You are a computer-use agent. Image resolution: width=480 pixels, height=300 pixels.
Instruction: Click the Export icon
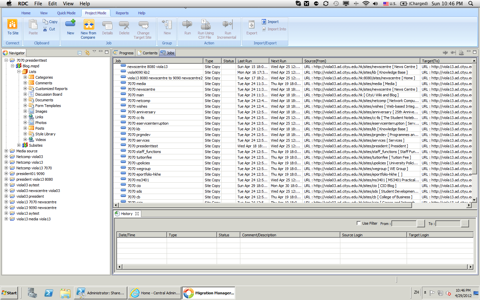click(x=252, y=24)
